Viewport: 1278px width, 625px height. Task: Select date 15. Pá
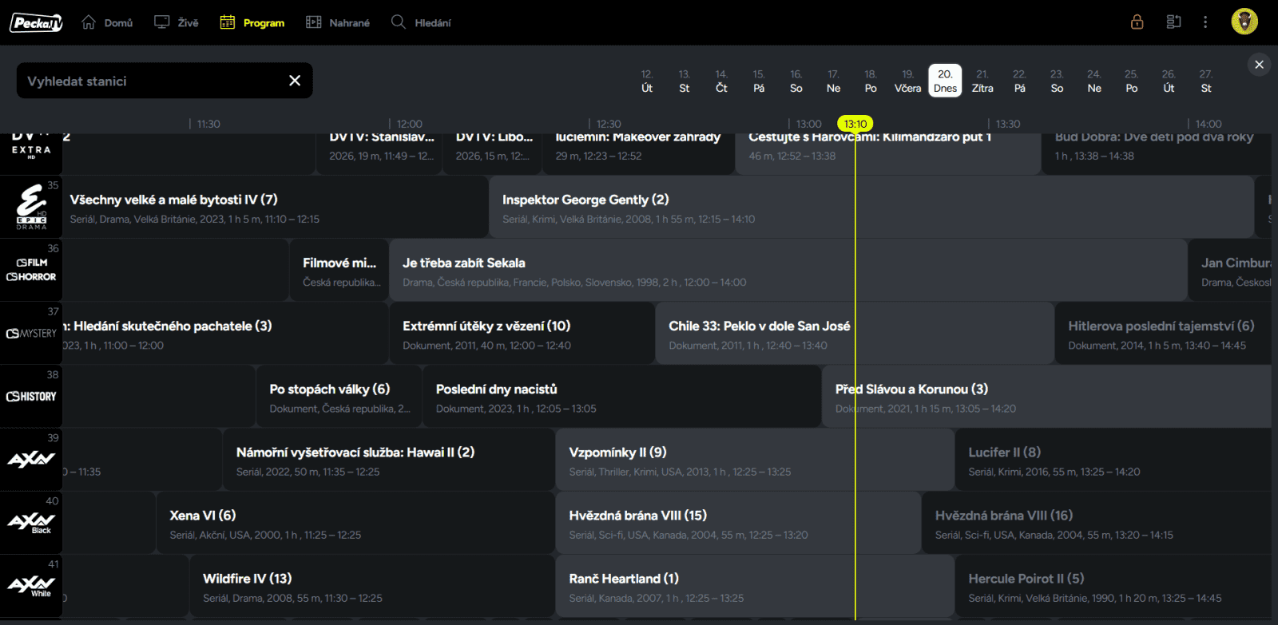759,81
